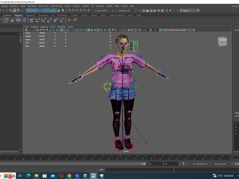Select by hierarchy mode icon

[x=10, y=10]
